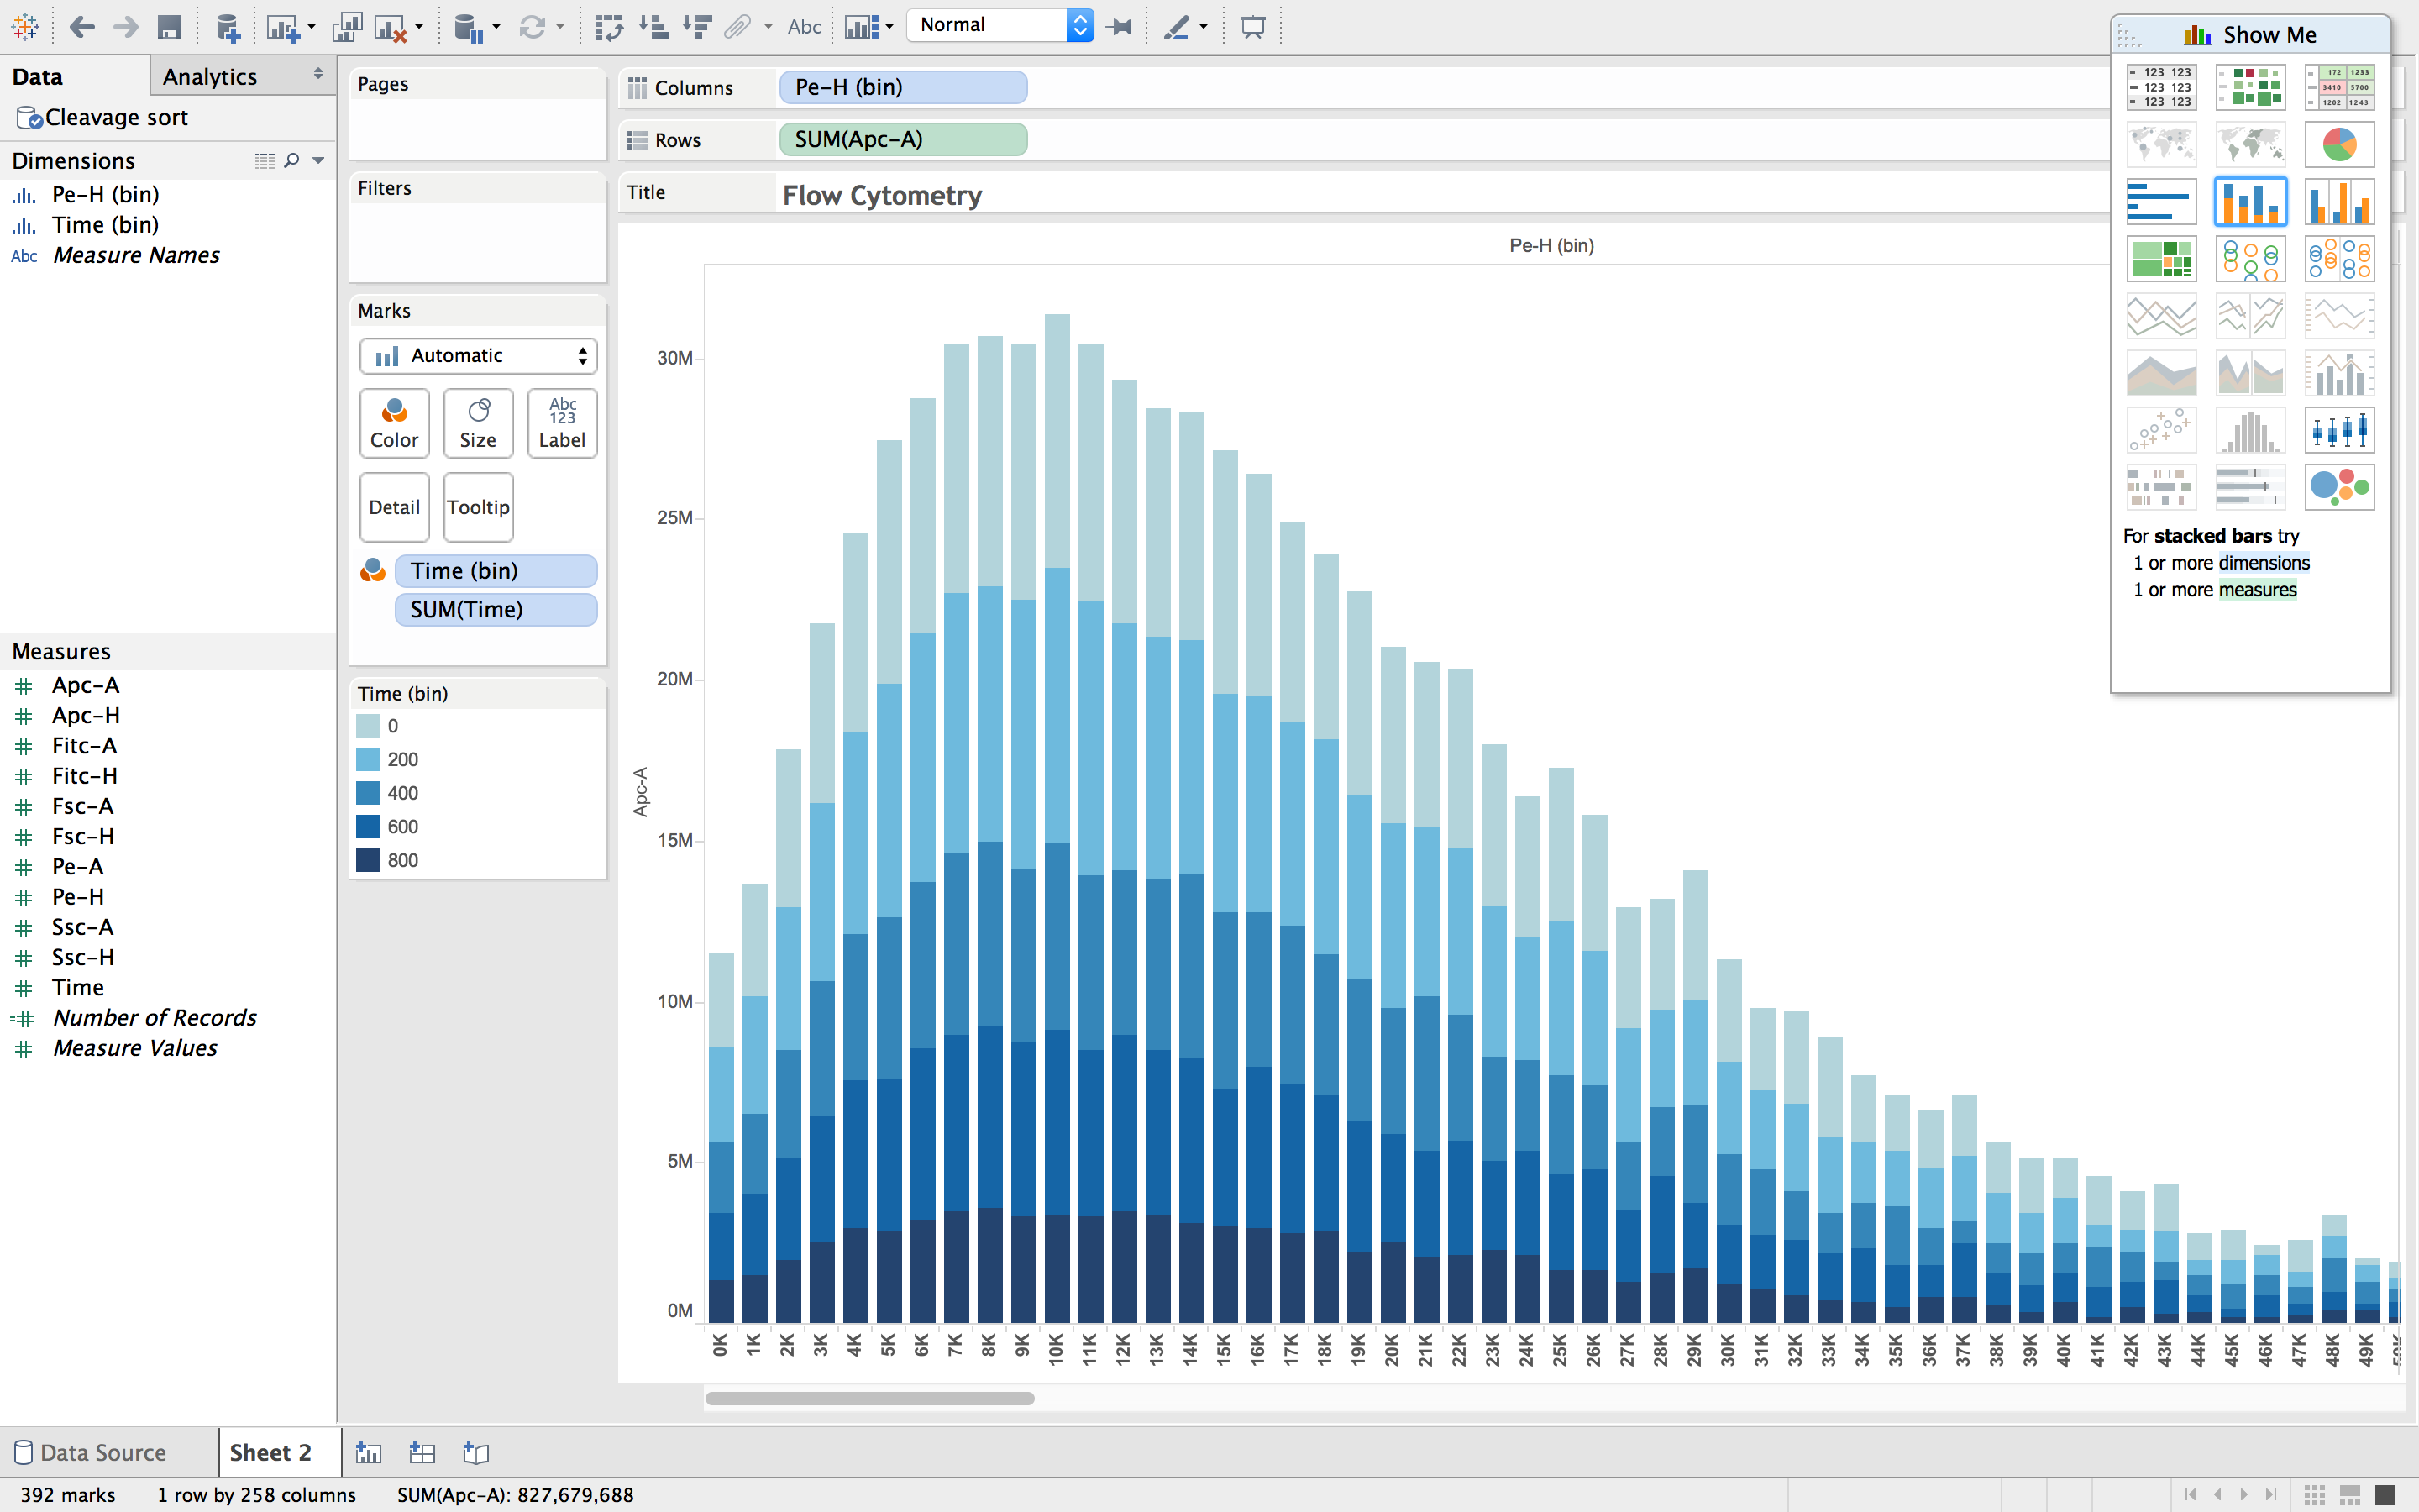This screenshot has height=1512, width=2419.
Task: Choose packed bubbles in Show Me
Action: 2339,487
